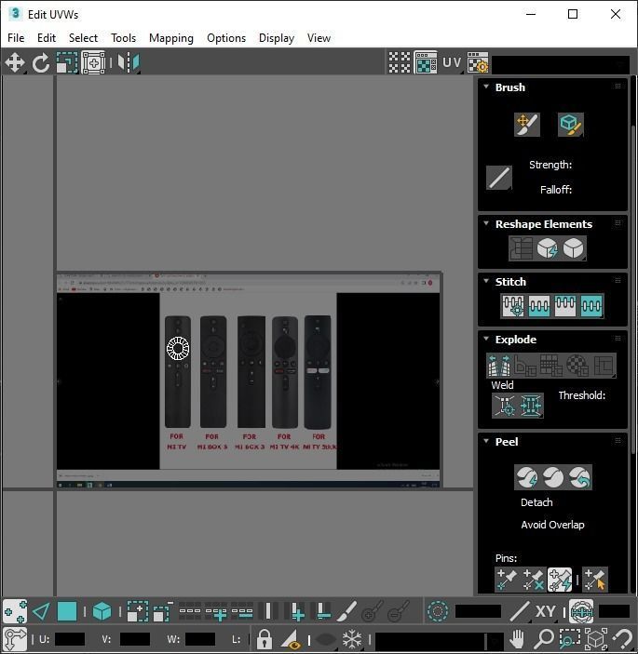Click the Mirror Selected Subobject icon
This screenshot has height=654, width=638.
coord(129,63)
